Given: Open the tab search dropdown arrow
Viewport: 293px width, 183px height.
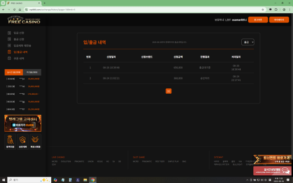Looking at the screenshot, I should (3, 3).
